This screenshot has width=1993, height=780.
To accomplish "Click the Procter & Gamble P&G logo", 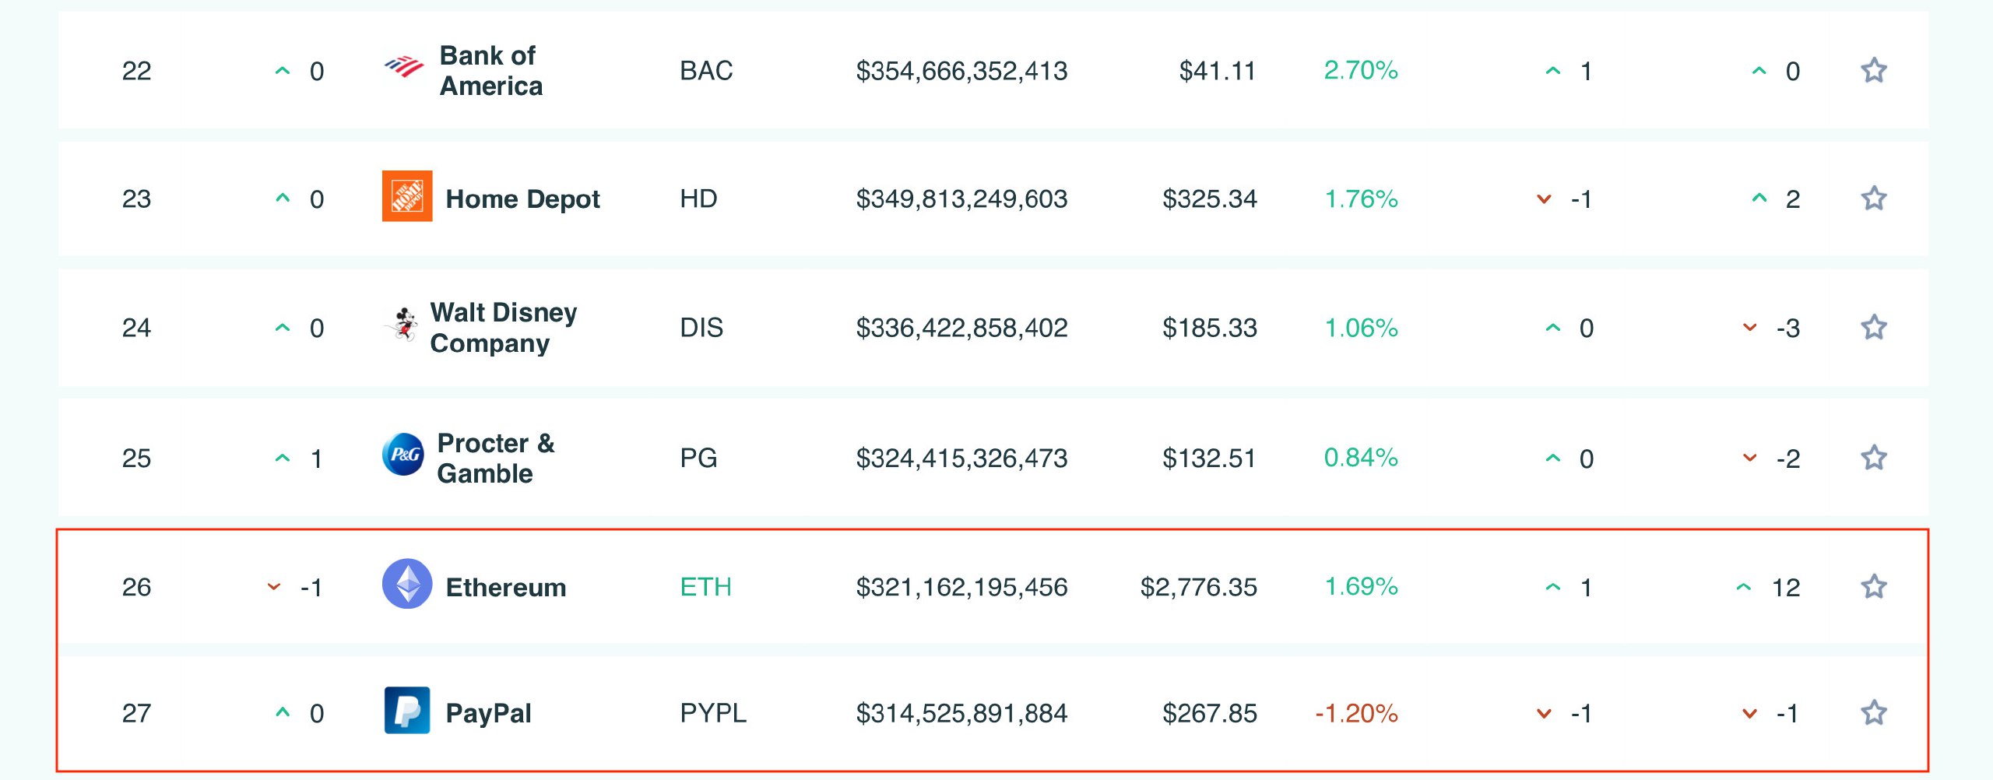I will [403, 455].
